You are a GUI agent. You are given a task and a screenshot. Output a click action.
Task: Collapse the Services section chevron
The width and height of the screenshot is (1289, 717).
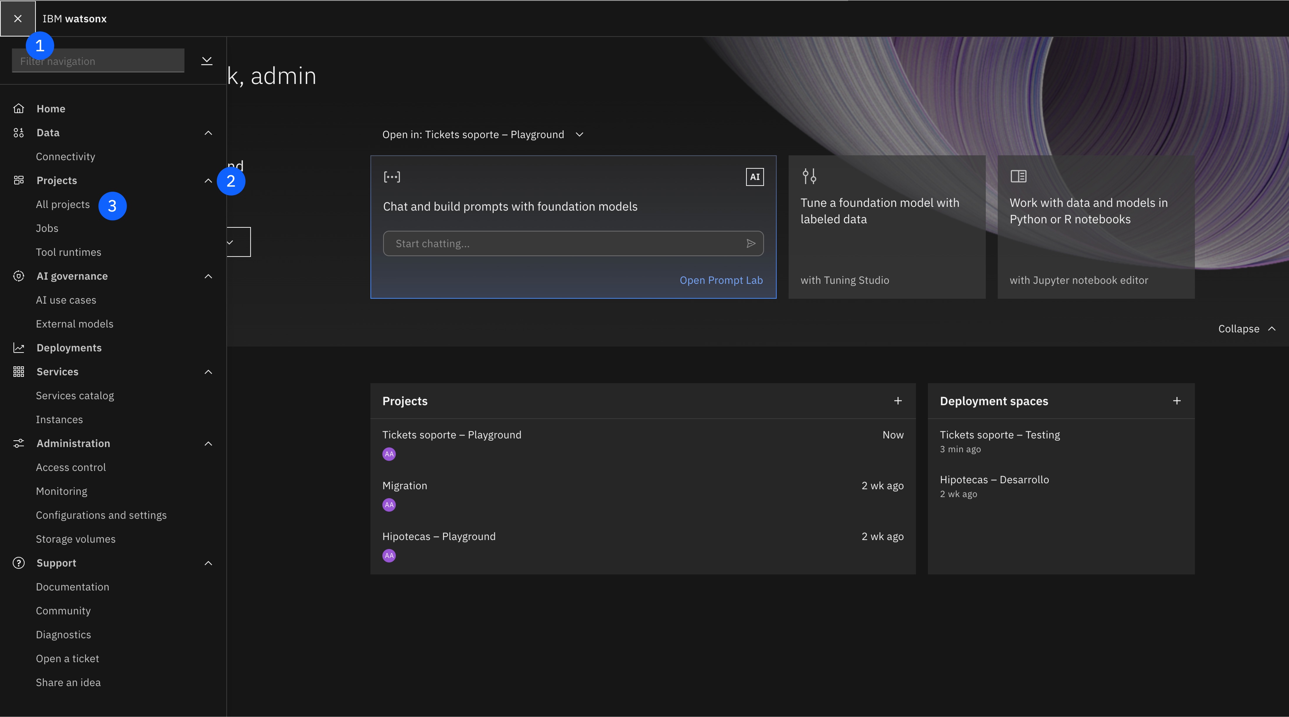(208, 372)
